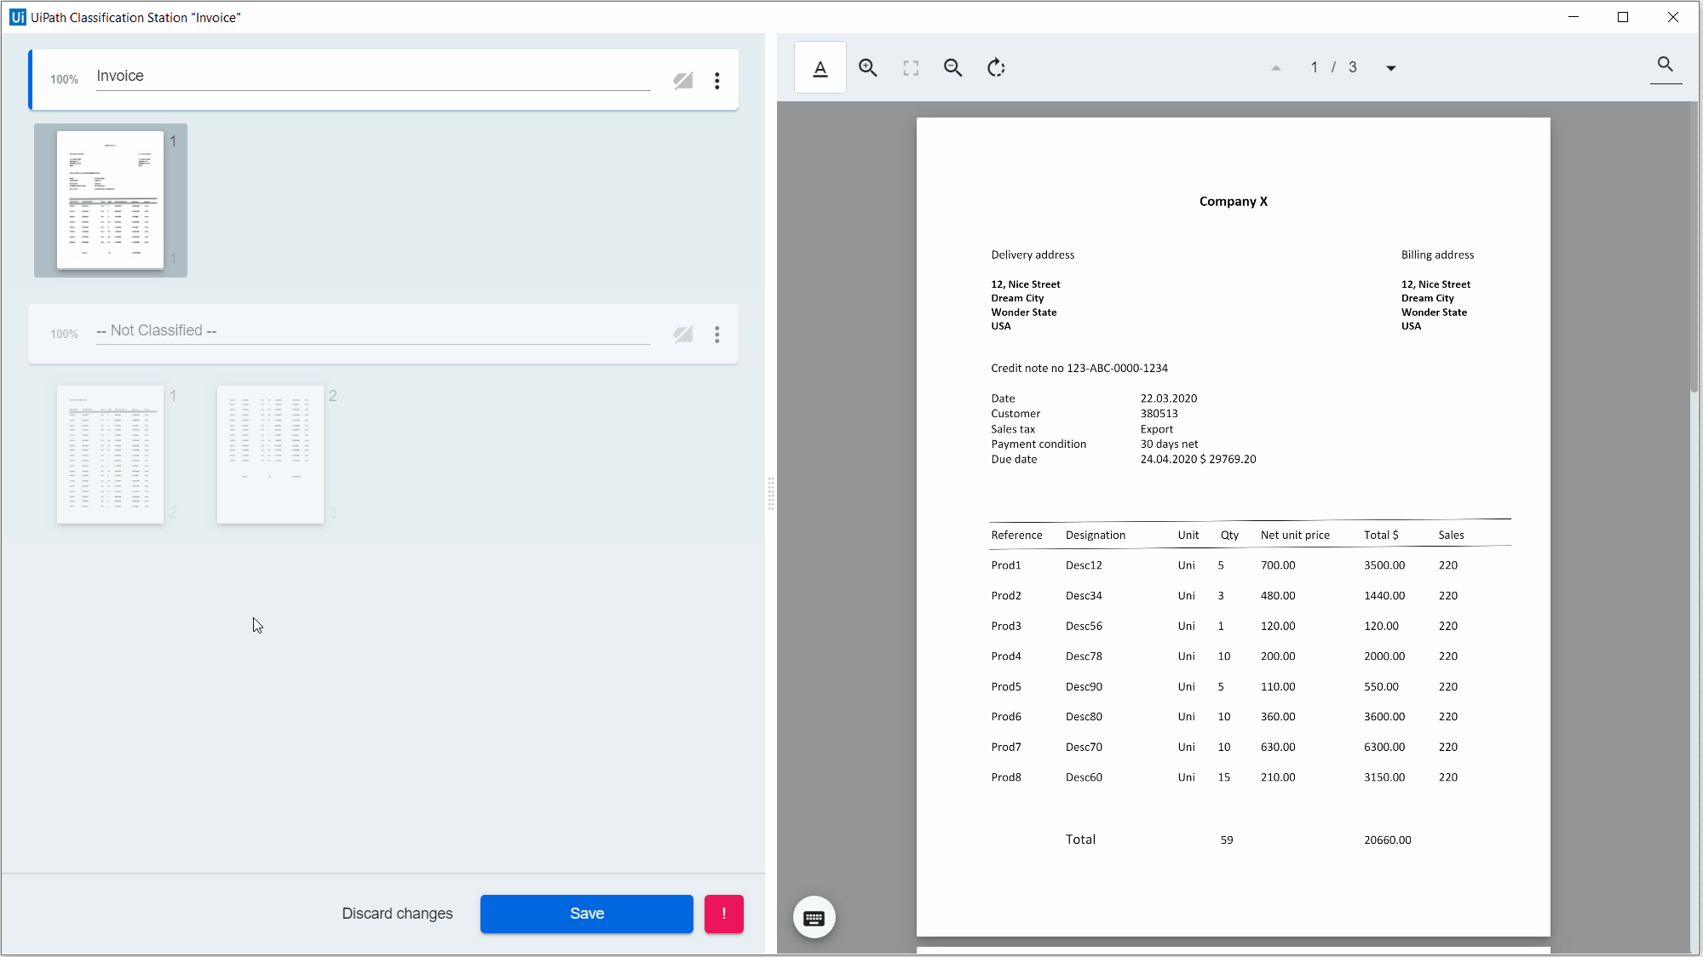1703x957 pixels.
Task: Open the Not Classified section options menu
Action: pyautogui.click(x=717, y=335)
